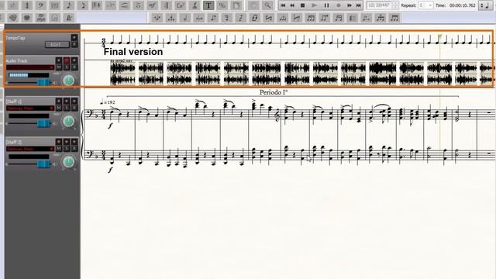This screenshot has width=496, height=279.
Task: Mute Staff 1 with M button
Action: pos(59,108)
